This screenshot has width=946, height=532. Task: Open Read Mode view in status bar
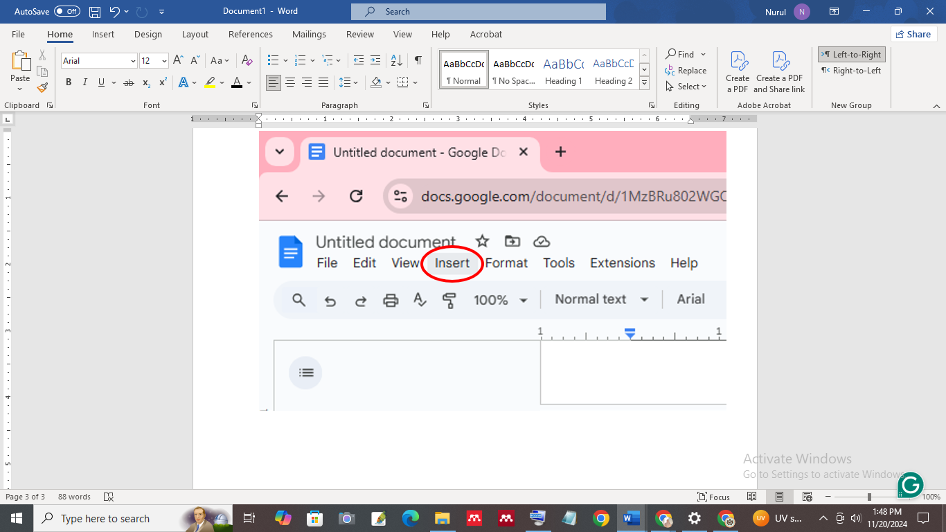(x=751, y=497)
